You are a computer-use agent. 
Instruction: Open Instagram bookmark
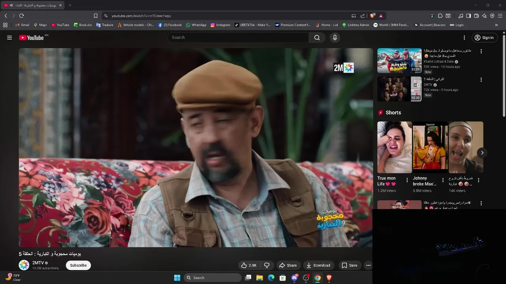coord(220,25)
